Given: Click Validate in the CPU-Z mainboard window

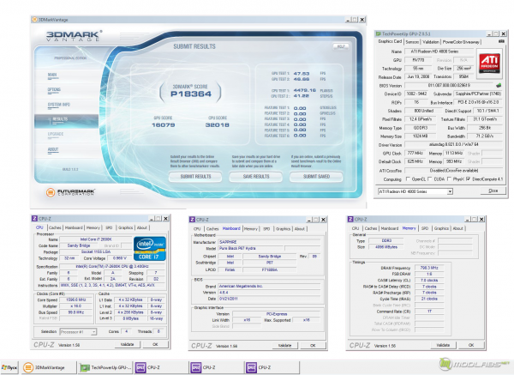Looking at the screenshot, I should click(x=285, y=346).
